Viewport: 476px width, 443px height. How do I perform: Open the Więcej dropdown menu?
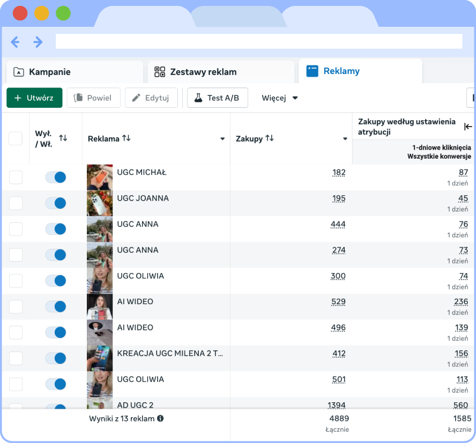click(x=279, y=98)
